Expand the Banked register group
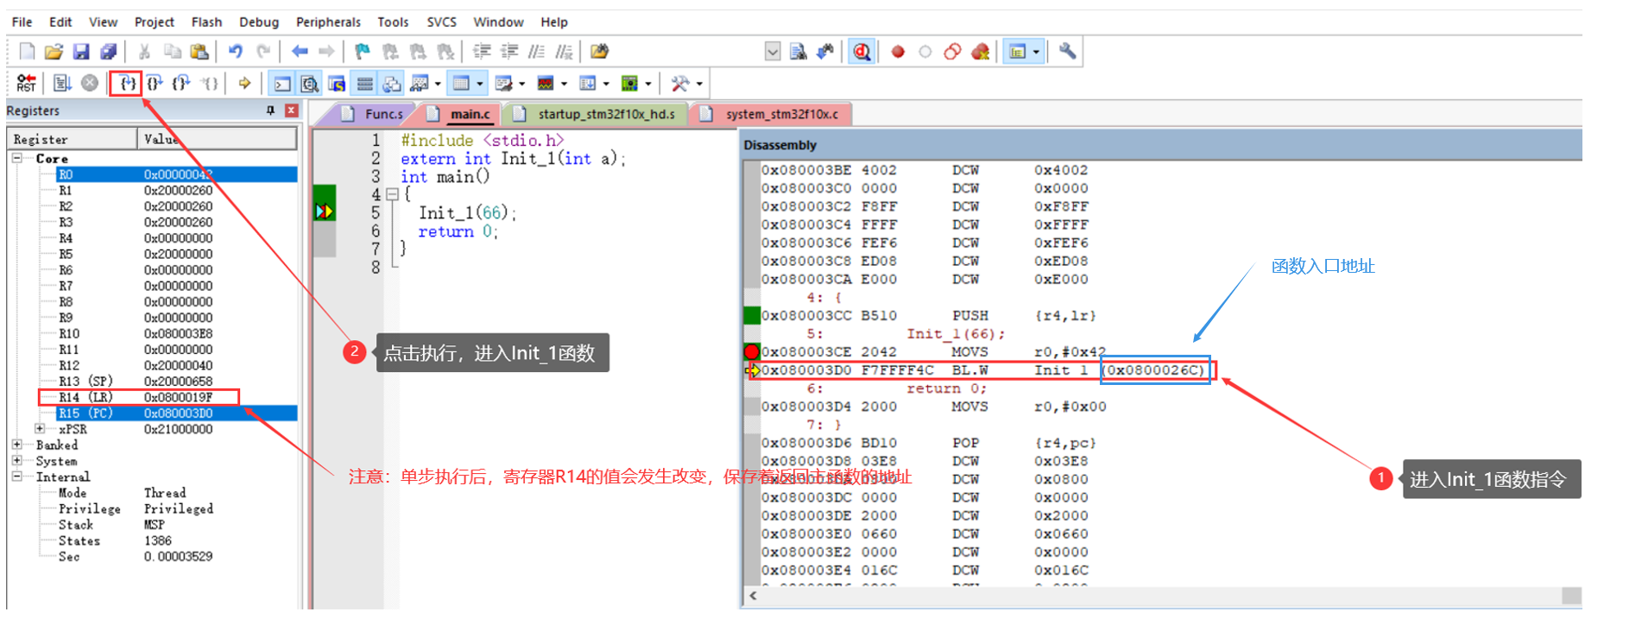 coord(17,445)
